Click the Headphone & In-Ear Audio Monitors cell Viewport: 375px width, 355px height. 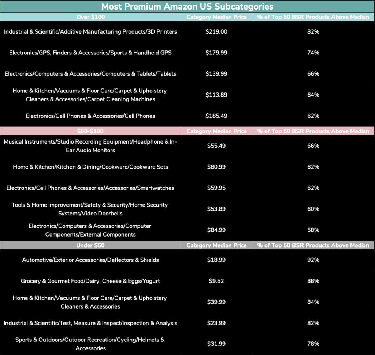[90, 146]
